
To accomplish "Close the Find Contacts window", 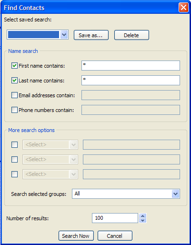I will click(183, 8).
